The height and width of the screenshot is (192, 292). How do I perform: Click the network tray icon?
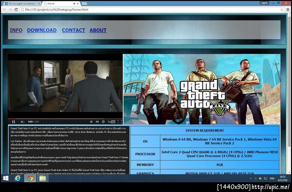coord(265,178)
